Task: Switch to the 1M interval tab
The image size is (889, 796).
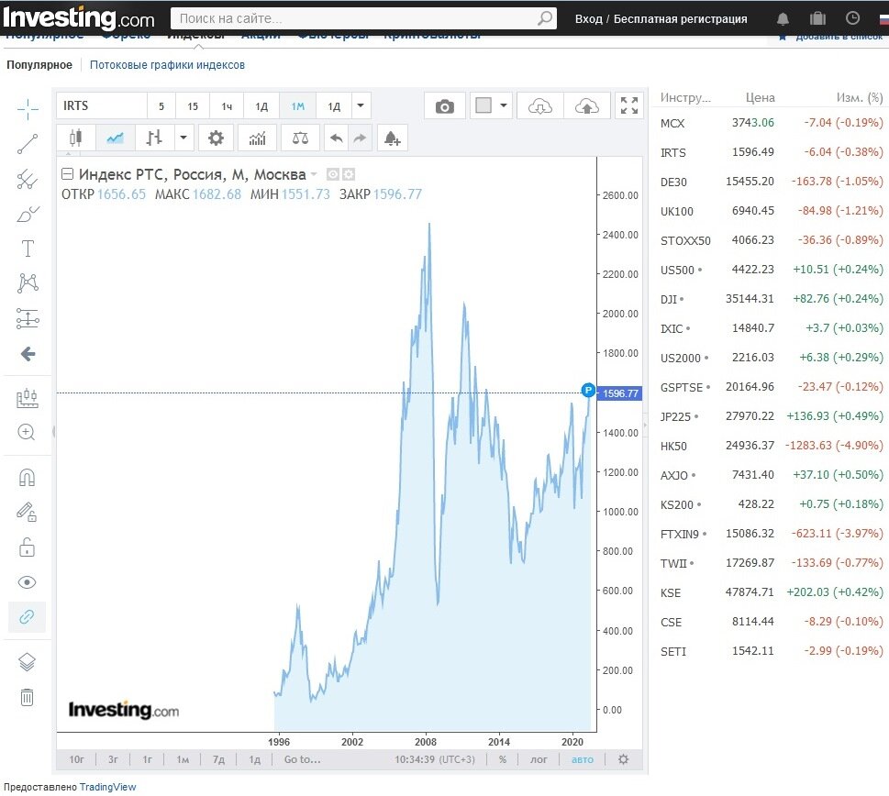Action: pos(296,105)
